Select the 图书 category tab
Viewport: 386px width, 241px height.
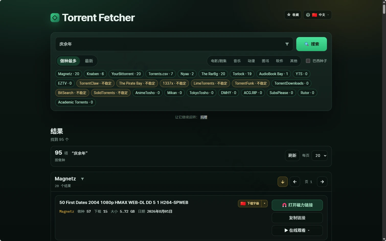[265, 61]
